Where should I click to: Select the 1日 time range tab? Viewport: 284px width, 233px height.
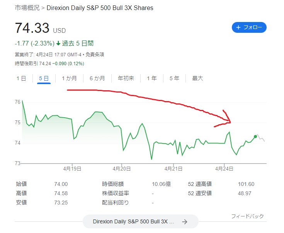pyautogui.click(x=21, y=78)
